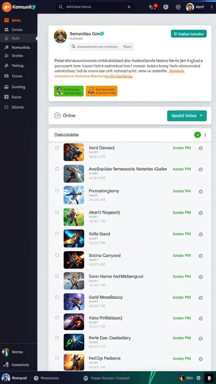216x384 pixels.
Task: Click the orange badge button in profile card
Action: click(x=101, y=91)
